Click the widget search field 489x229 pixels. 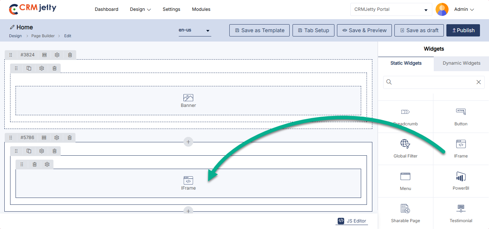(433, 82)
